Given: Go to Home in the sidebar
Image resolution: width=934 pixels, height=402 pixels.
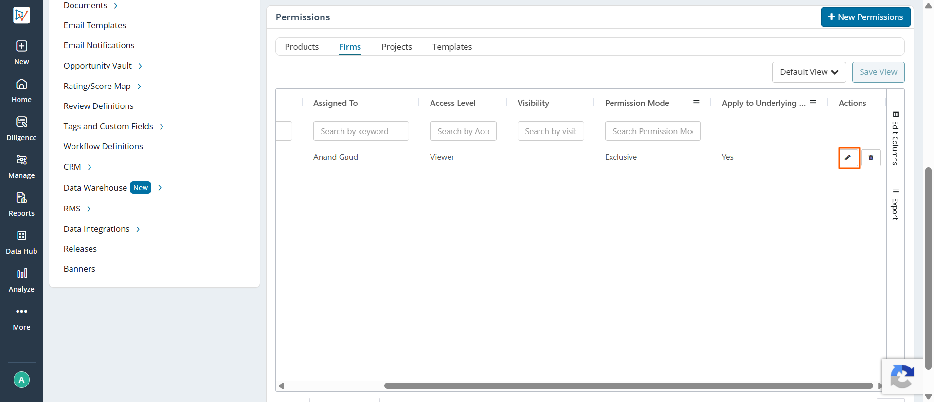Looking at the screenshot, I should (x=21, y=84).
